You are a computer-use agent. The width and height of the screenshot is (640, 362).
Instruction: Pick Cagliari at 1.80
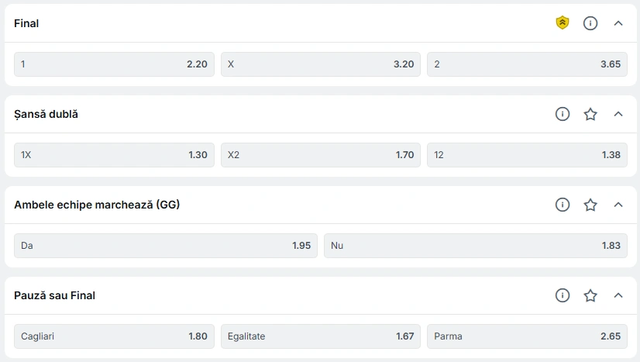click(x=115, y=336)
